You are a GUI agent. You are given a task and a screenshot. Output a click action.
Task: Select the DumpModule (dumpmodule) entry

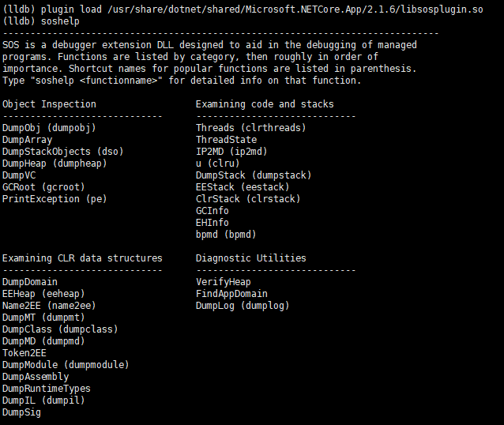(x=66, y=365)
